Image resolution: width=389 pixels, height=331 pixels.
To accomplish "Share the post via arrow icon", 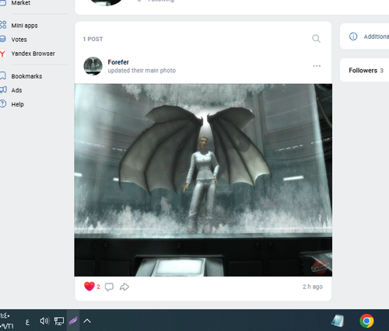I will [x=124, y=287].
